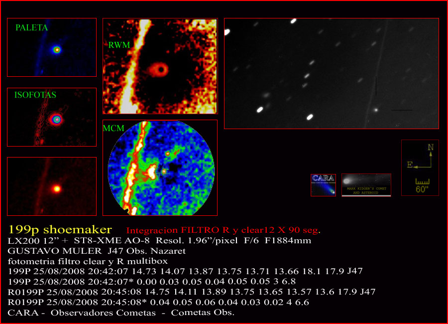Viewport: 448px width, 324px height.
Task: Click the green "RWM" label
Action: click(119, 45)
